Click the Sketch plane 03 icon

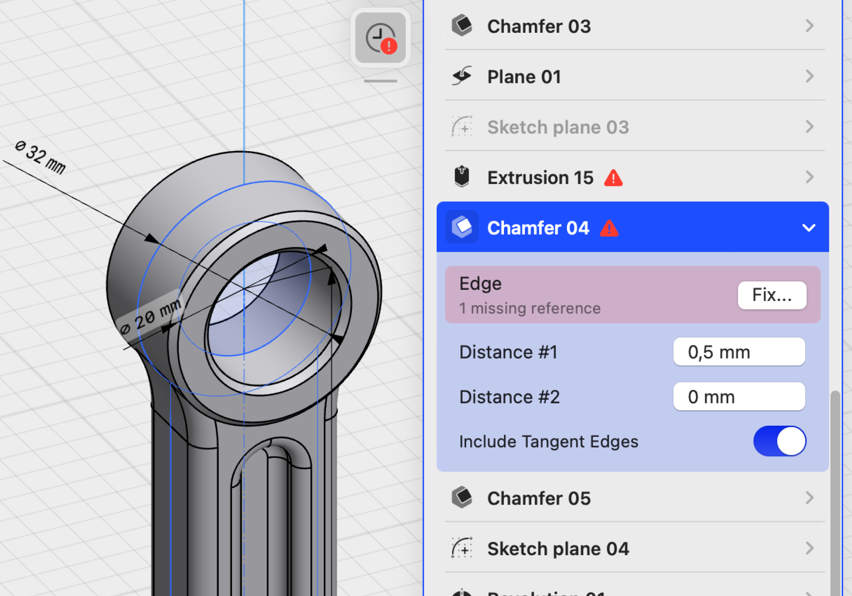point(462,126)
